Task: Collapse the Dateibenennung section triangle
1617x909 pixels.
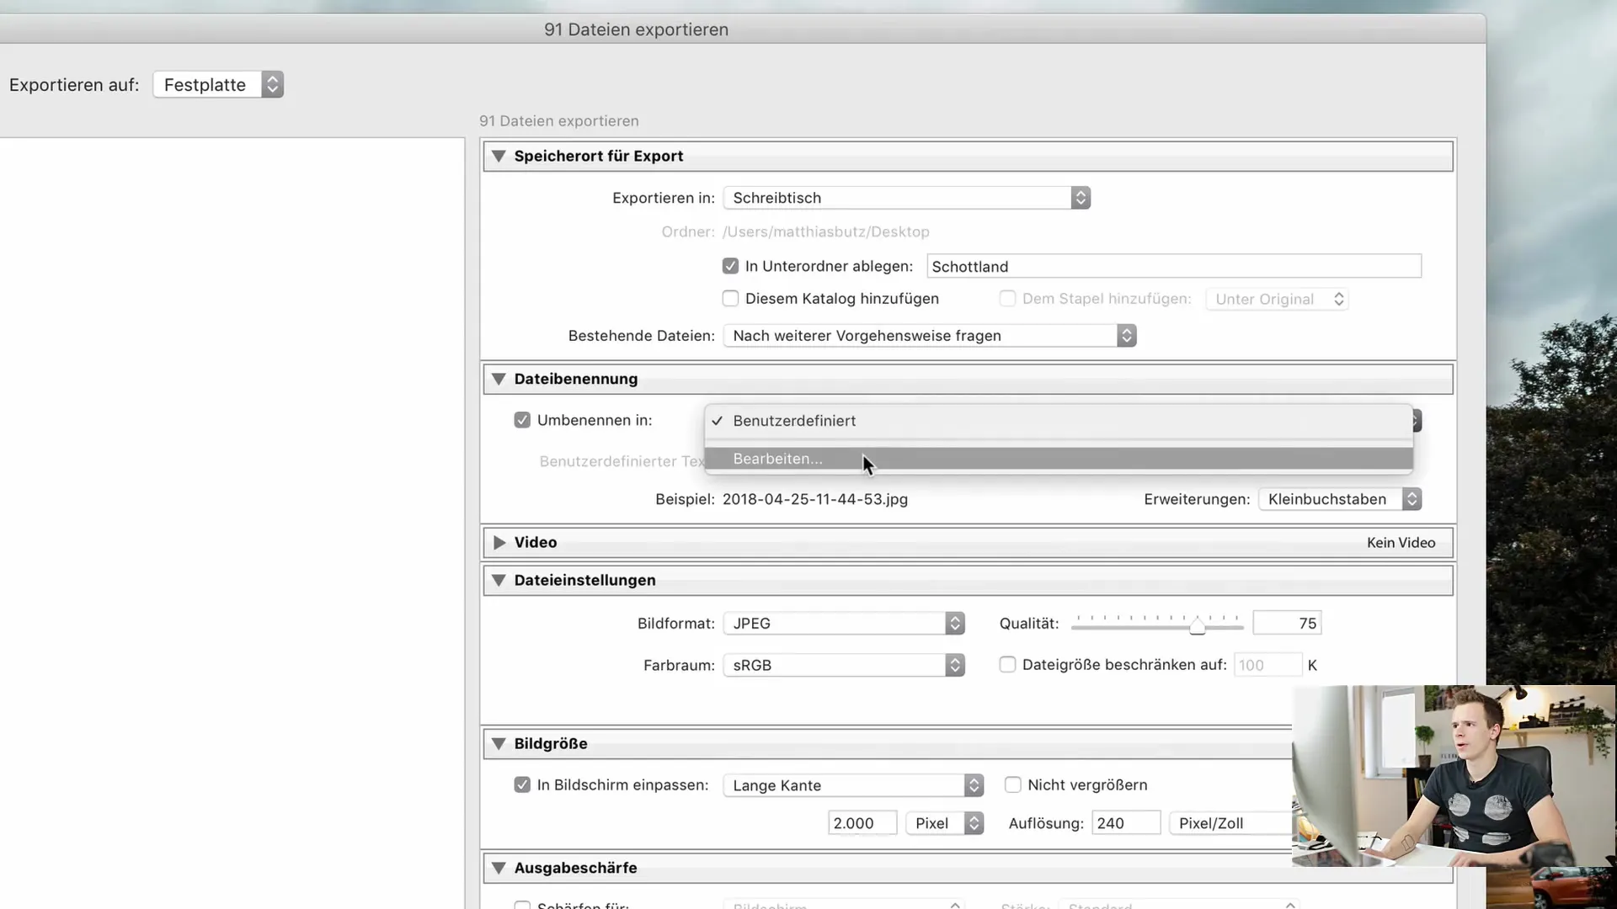Action: point(499,380)
